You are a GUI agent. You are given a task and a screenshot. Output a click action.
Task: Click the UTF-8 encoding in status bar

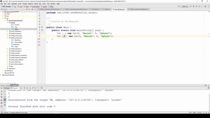[199, 112]
